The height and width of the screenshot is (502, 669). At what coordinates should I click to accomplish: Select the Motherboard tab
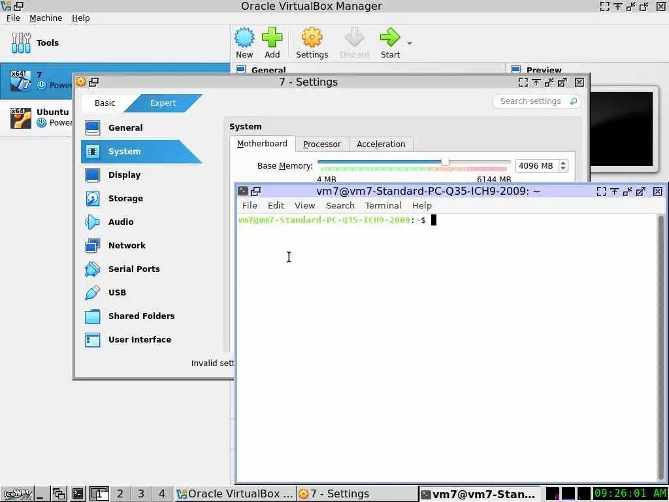(x=262, y=144)
